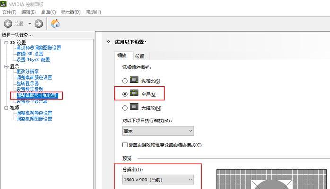Open 设置多个显示器 task
Viewport: 330px width, 189px height.
pos(32,102)
